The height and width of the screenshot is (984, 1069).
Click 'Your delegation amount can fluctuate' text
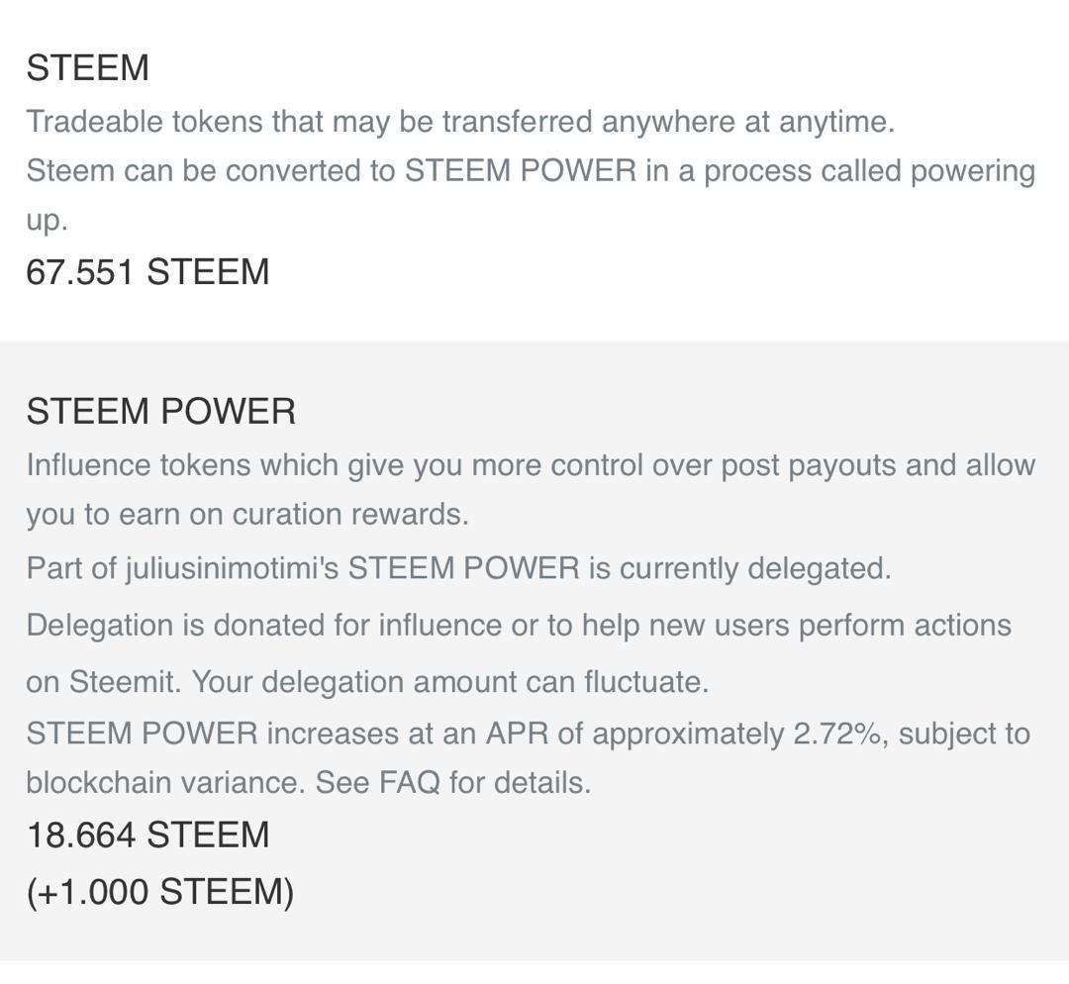click(450, 682)
